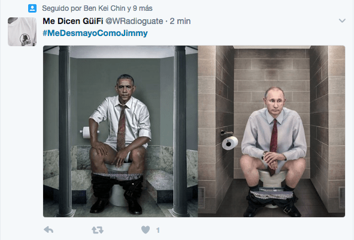Expand the tweet options chevron menu
This screenshot has width=354, height=240.
point(342,20)
